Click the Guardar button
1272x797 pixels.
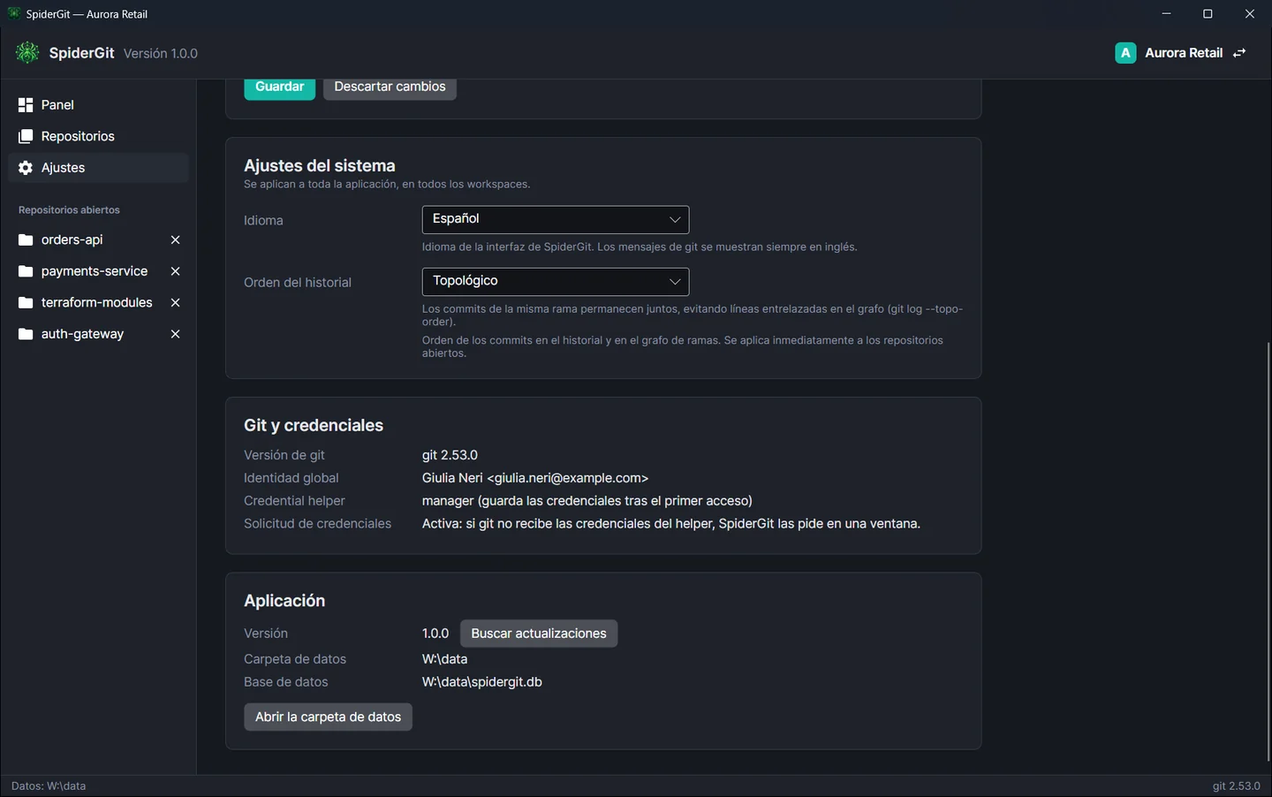click(x=279, y=87)
